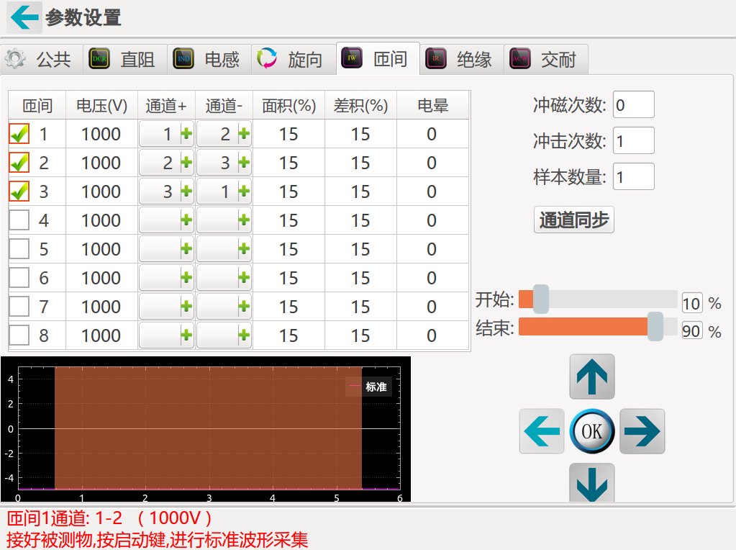Click the 冲磁次数 input field
The height and width of the screenshot is (550, 736).
[x=633, y=104]
